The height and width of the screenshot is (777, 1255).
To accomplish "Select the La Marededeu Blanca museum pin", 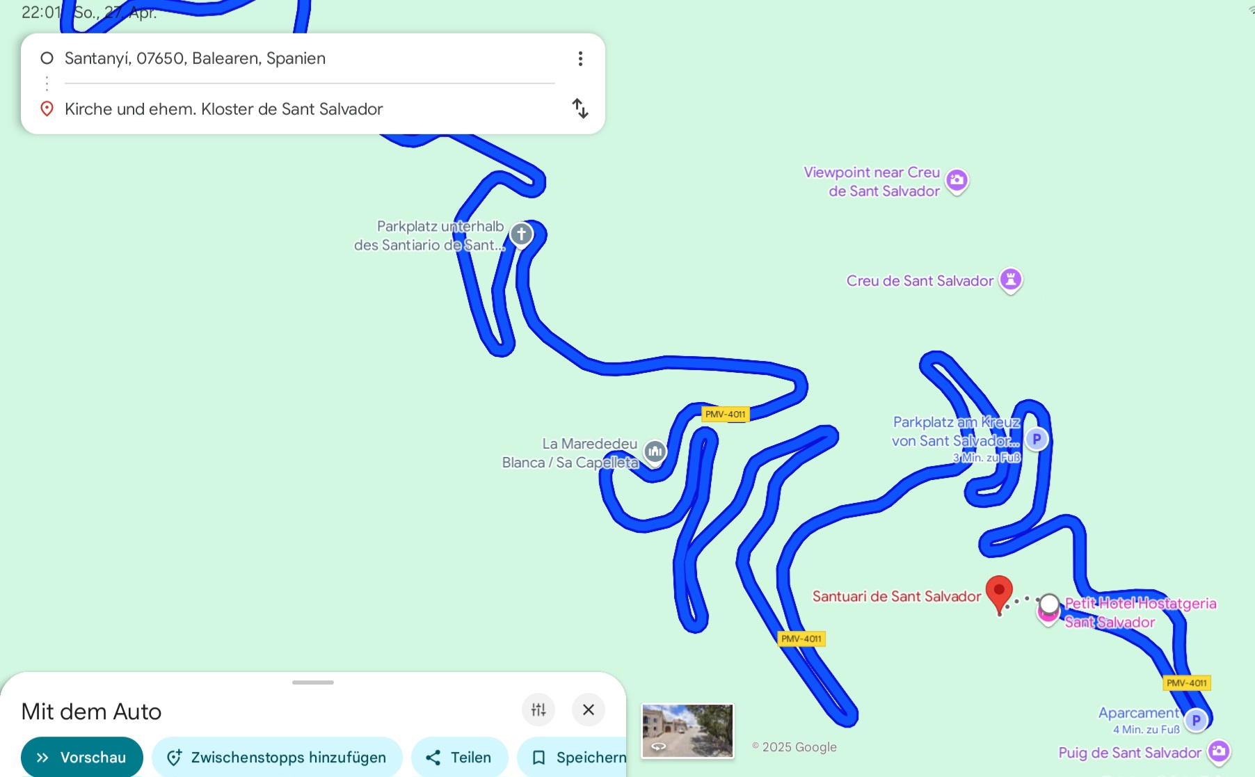I will click(655, 452).
